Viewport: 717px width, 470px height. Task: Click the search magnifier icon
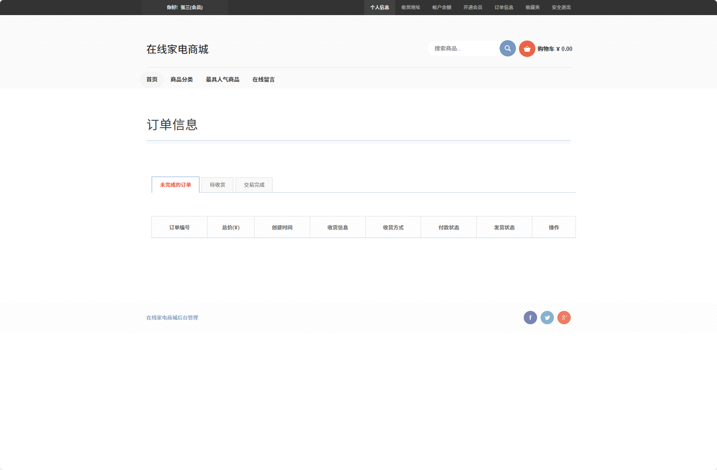pos(507,48)
